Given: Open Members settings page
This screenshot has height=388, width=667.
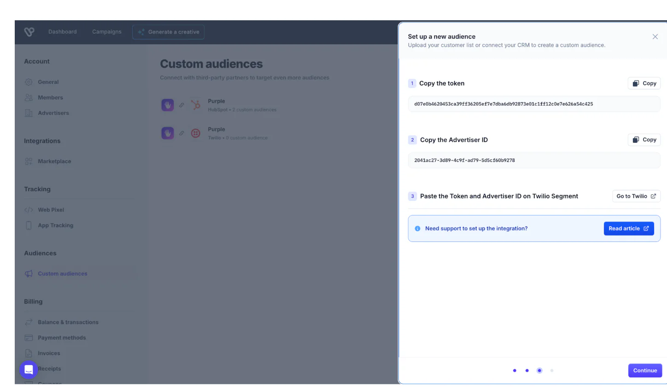Looking at the screenshot, I should 51,98.
